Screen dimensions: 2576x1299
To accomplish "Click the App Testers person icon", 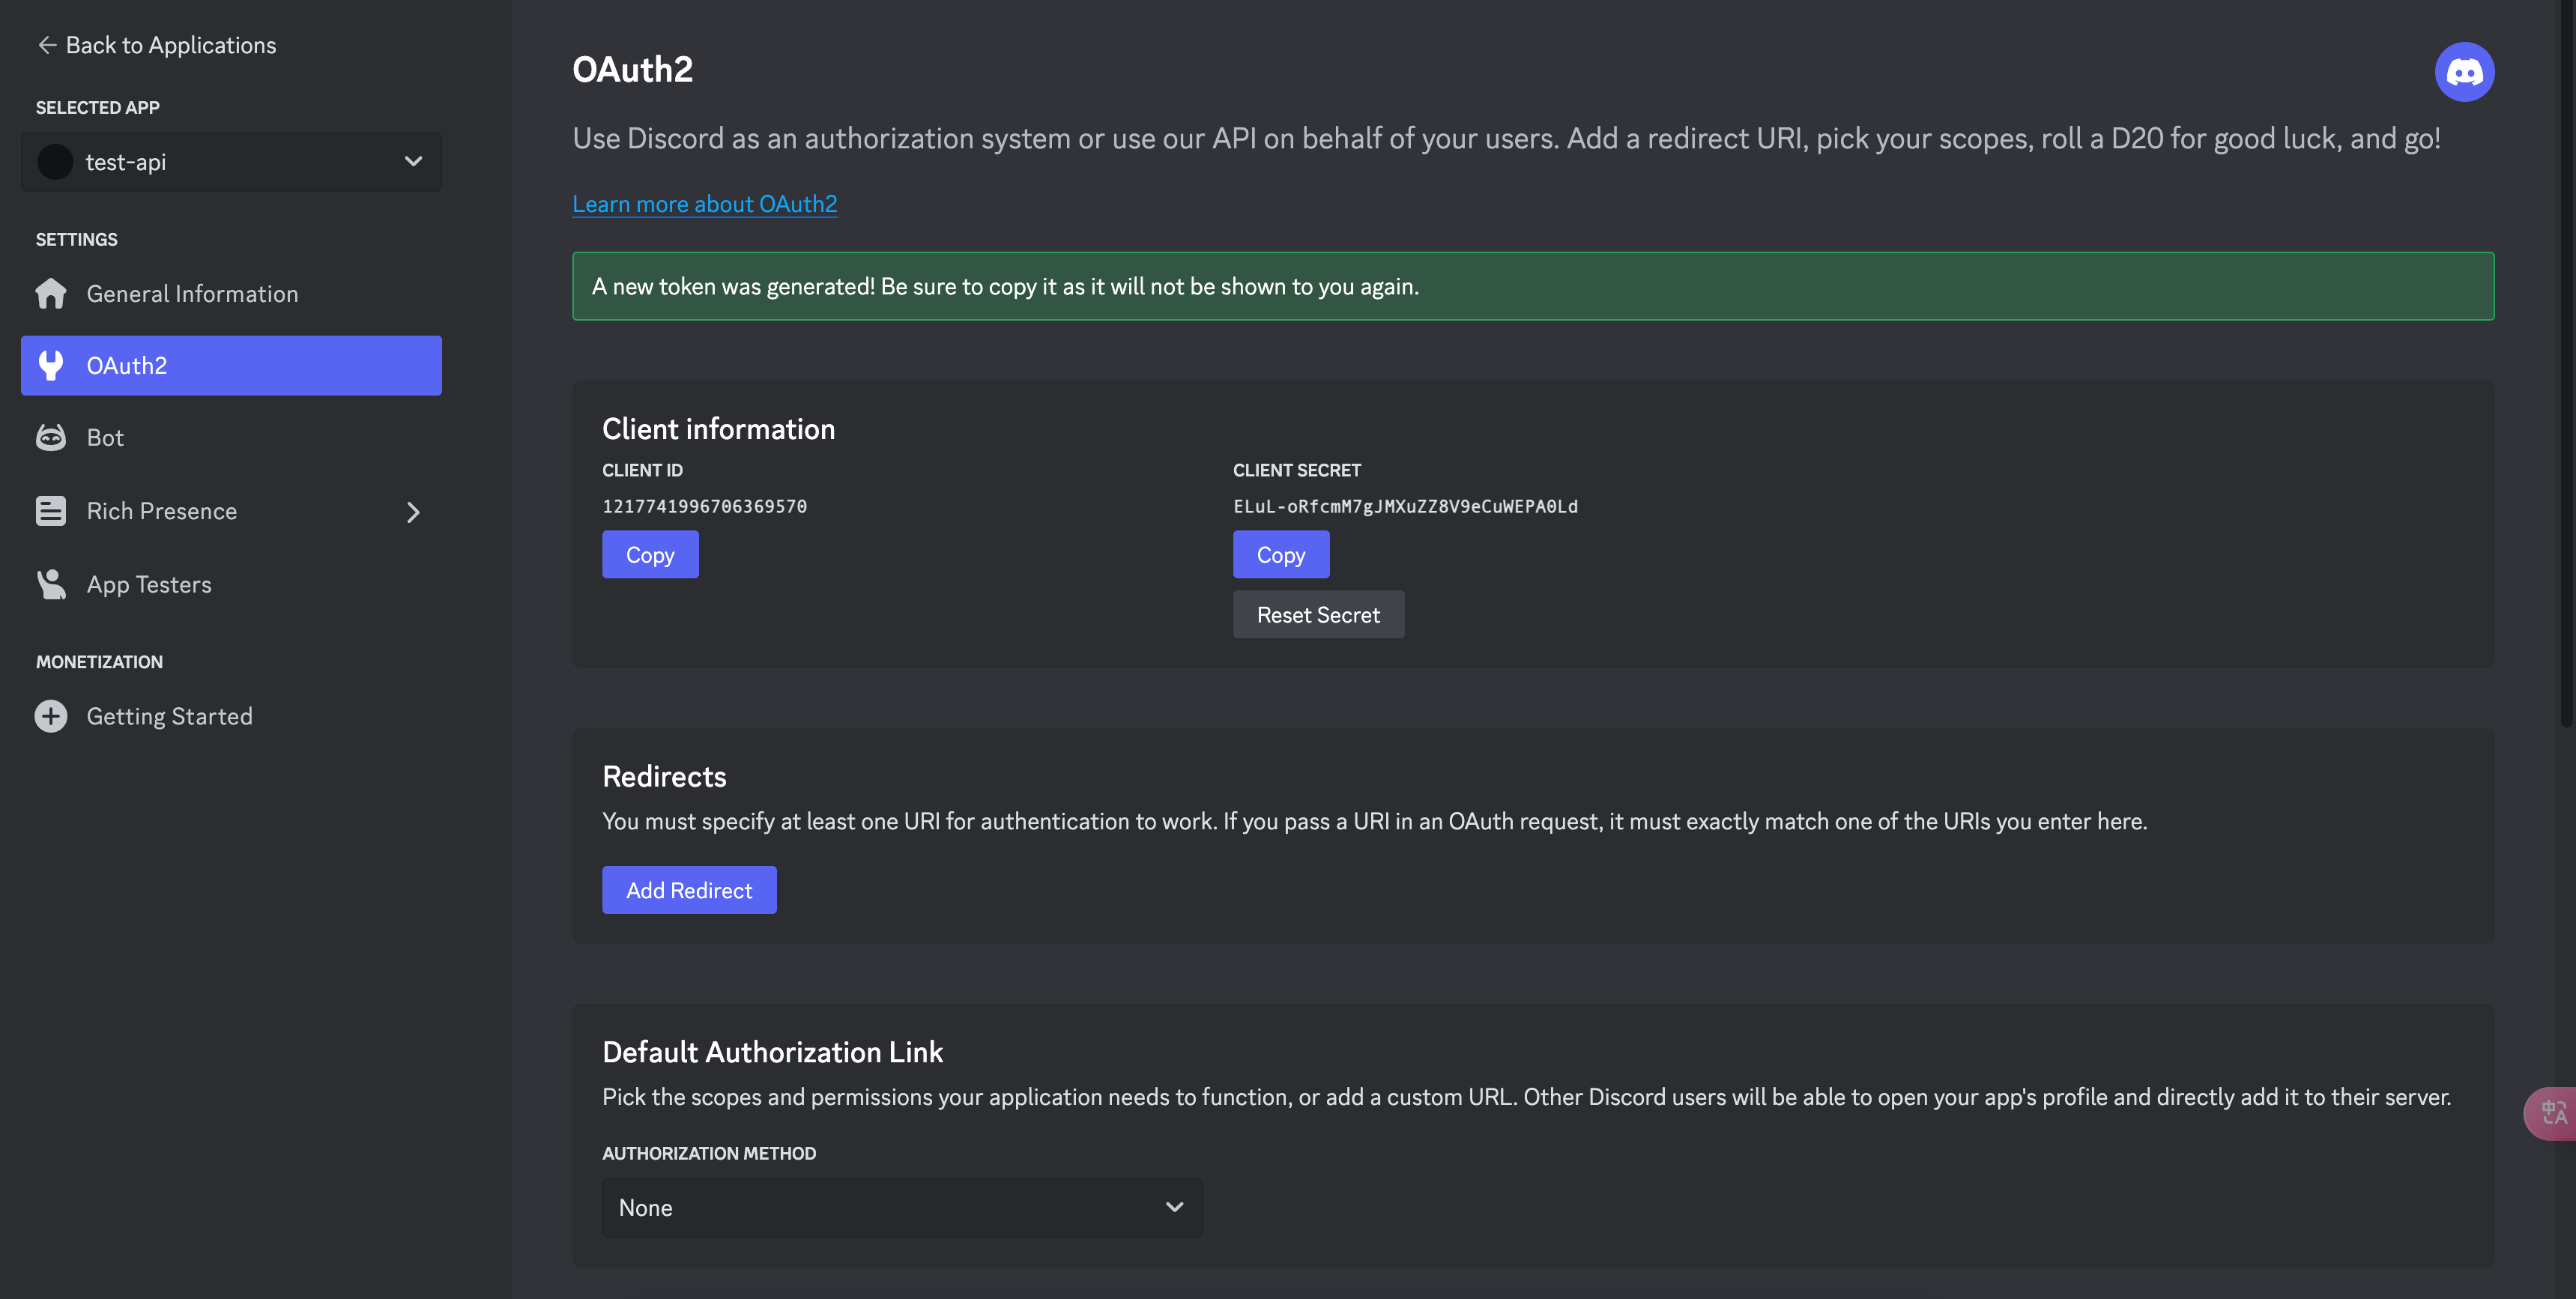I will [x=51, y=584].
